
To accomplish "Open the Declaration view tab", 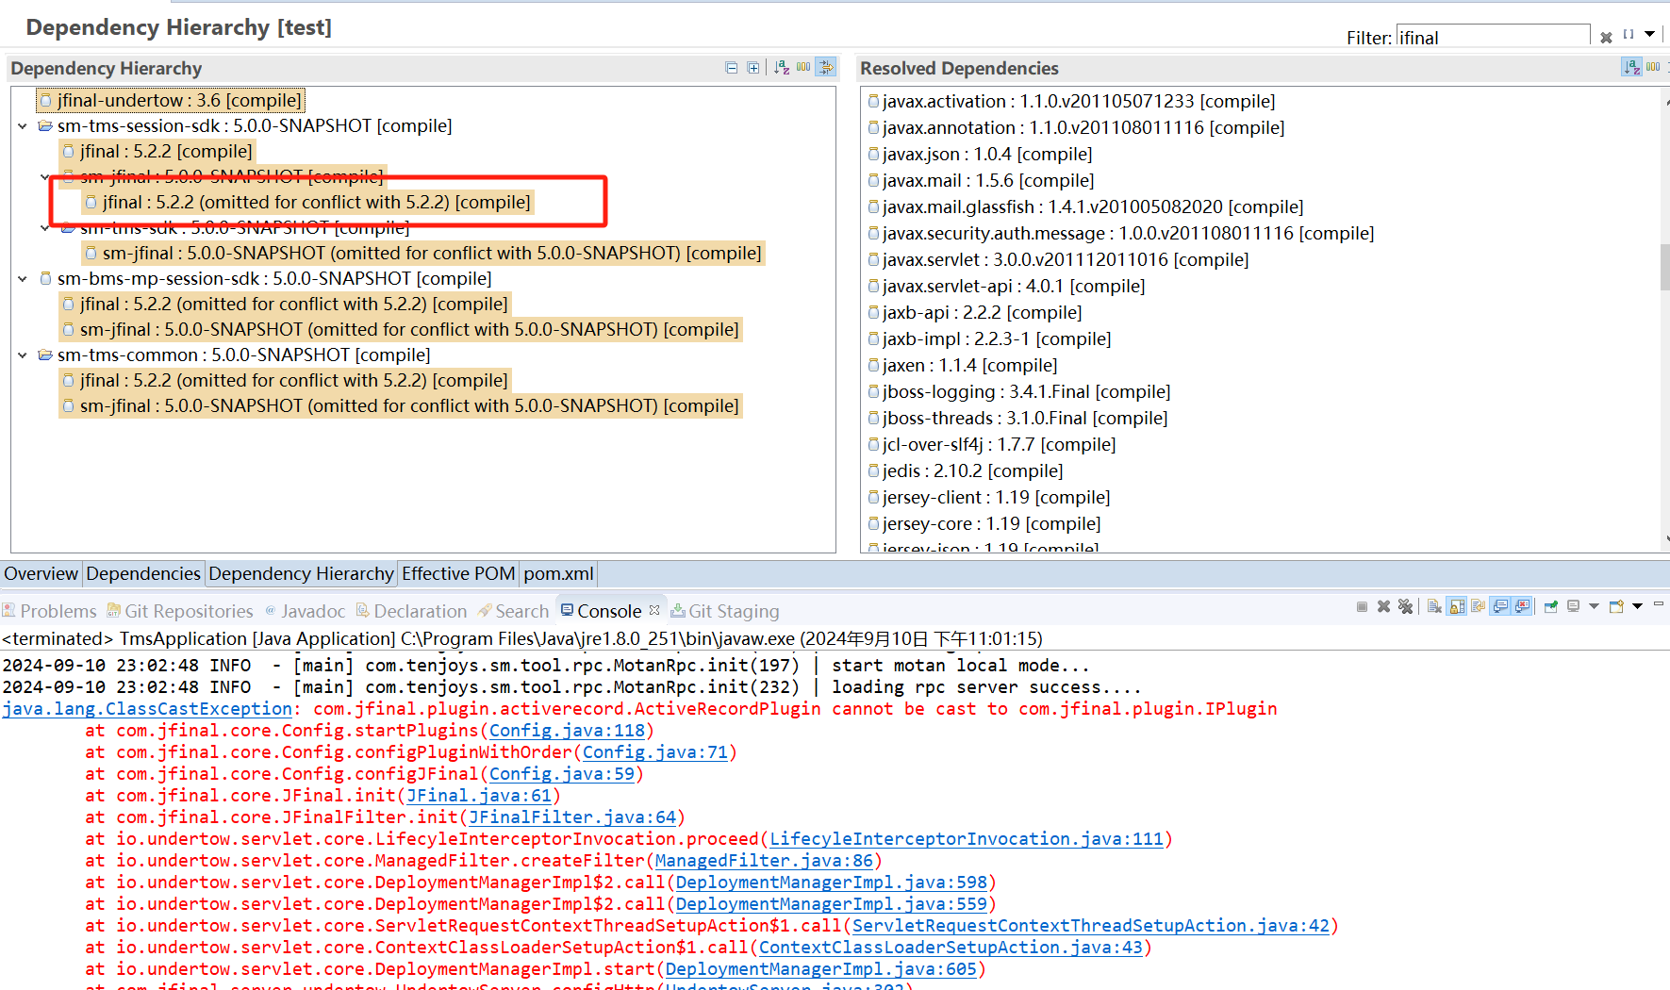I will (x=412, y=611).
